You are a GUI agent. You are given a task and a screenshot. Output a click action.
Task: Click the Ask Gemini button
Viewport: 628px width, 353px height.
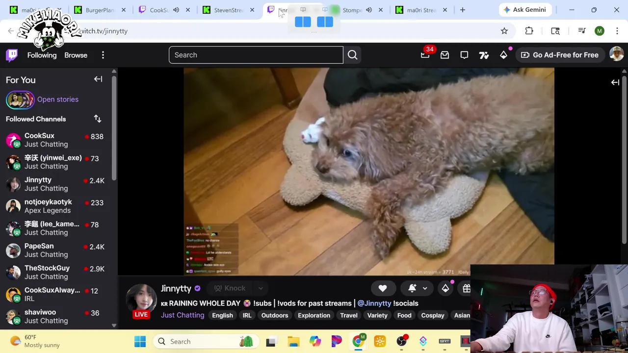(x=524, y=10)
